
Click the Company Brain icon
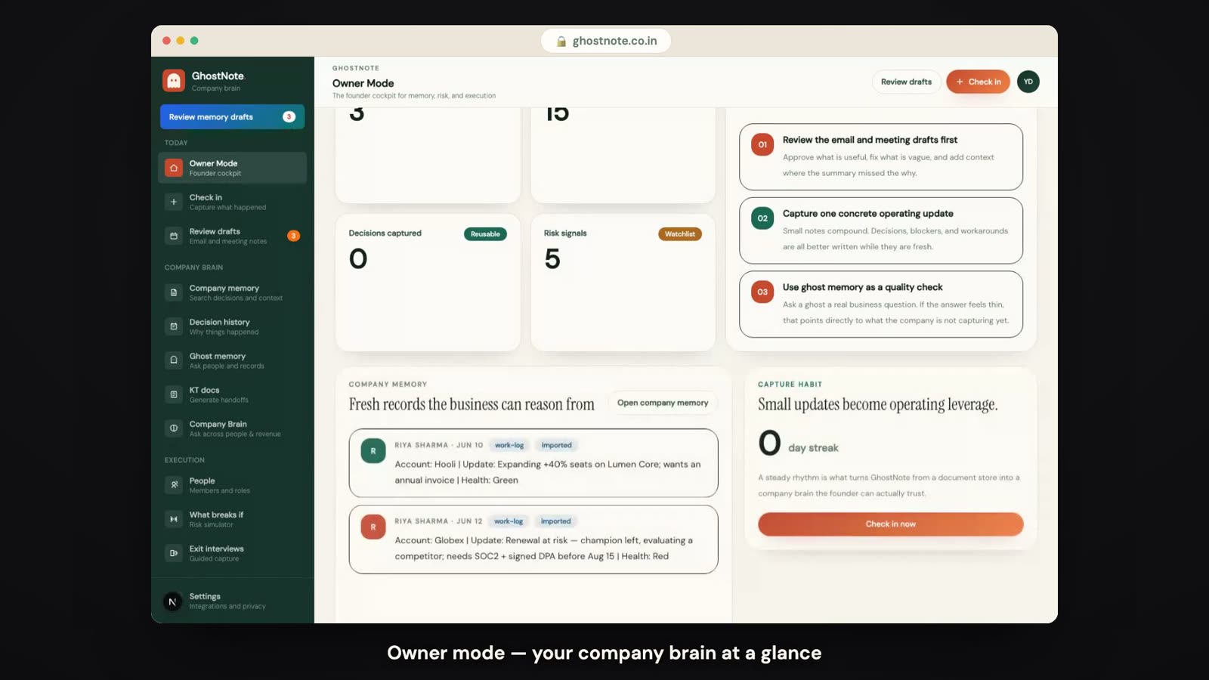pyautogui.click(x=174, y=428)
